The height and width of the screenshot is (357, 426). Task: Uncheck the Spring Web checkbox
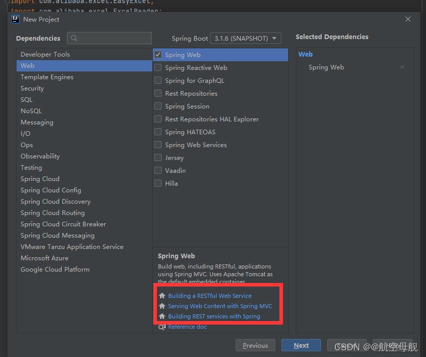coord(158,55)
